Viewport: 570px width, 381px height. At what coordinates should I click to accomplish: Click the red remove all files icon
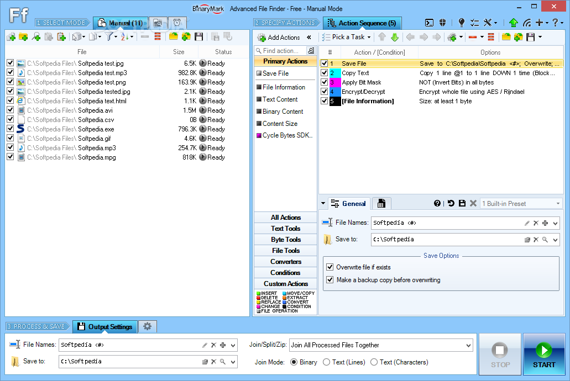[158, 36]
